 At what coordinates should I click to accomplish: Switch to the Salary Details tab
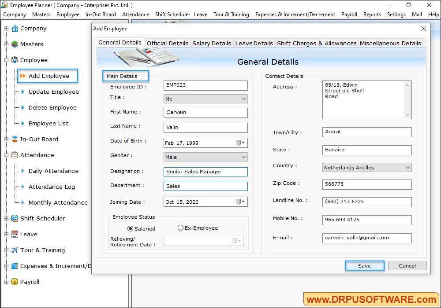(211, 43)
